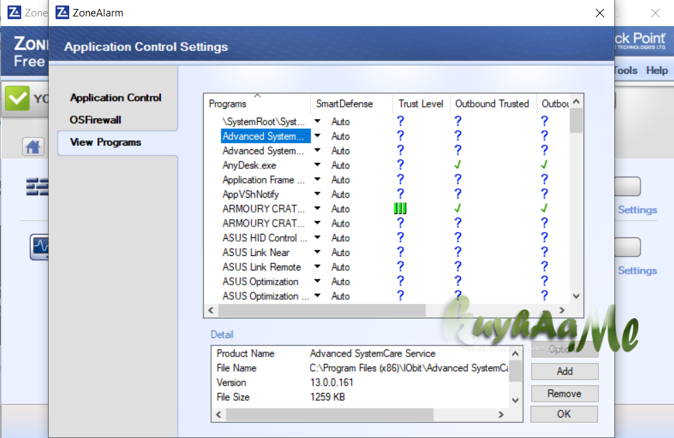Click Trust Level question mark for AppVShNotify
Viewport: 674px width, 438px height.
[400, 194]
